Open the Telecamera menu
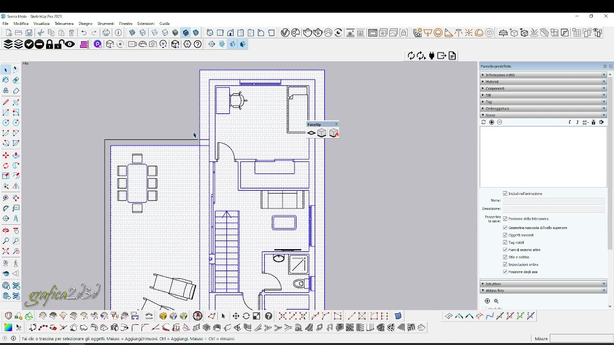The width and height of the screenshot is (614, 345). click(64, 23)
